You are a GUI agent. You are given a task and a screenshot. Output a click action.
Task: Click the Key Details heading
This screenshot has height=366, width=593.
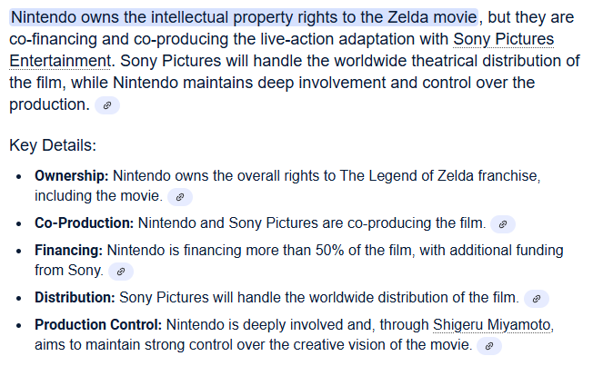coord(52,145)
